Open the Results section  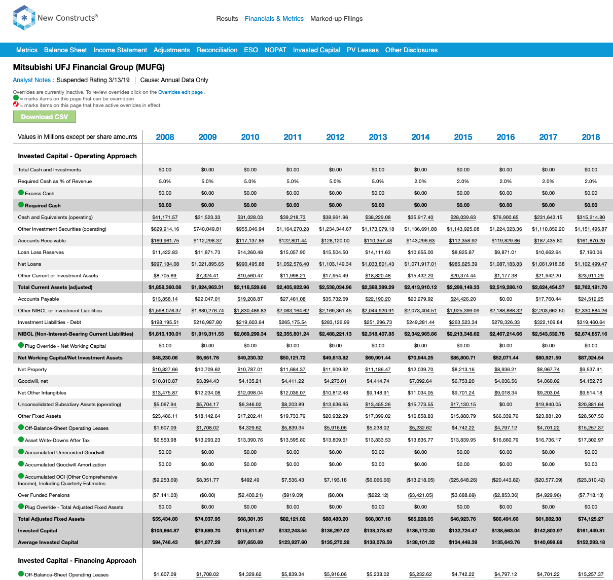click(227, 19)
